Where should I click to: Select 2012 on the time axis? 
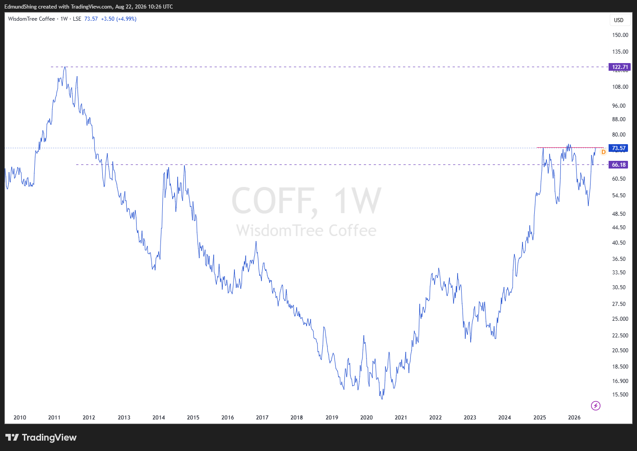[x=89, y=418]
